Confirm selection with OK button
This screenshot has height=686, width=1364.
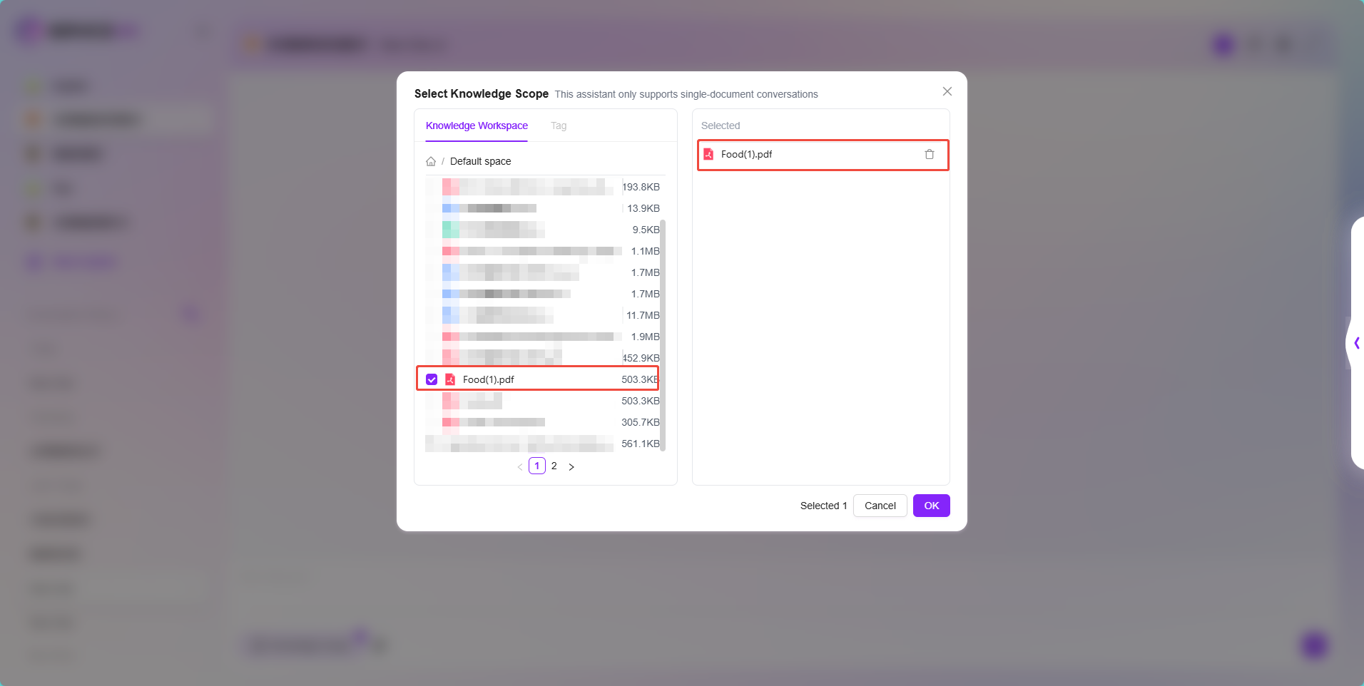click(931, 506)
